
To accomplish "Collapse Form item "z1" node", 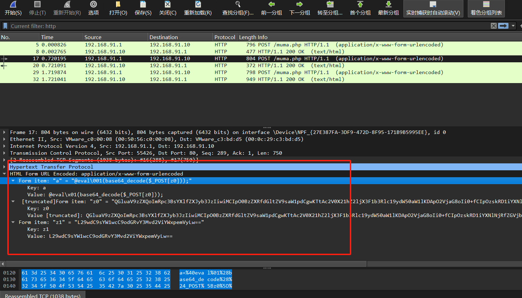I will pos(13,222).
